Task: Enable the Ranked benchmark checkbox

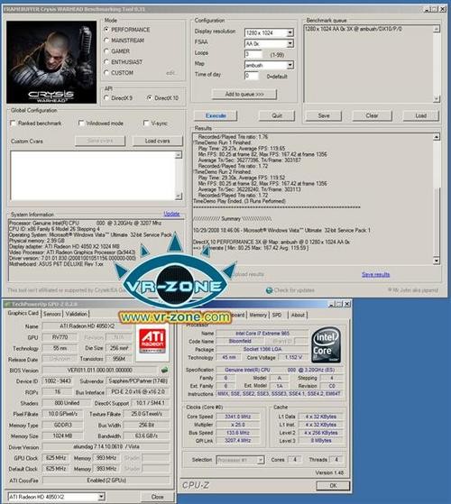Action: (x=14, y=124)
